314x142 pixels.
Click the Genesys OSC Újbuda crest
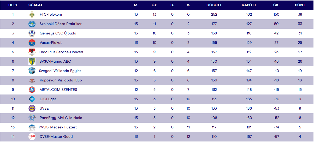(32, 33)
